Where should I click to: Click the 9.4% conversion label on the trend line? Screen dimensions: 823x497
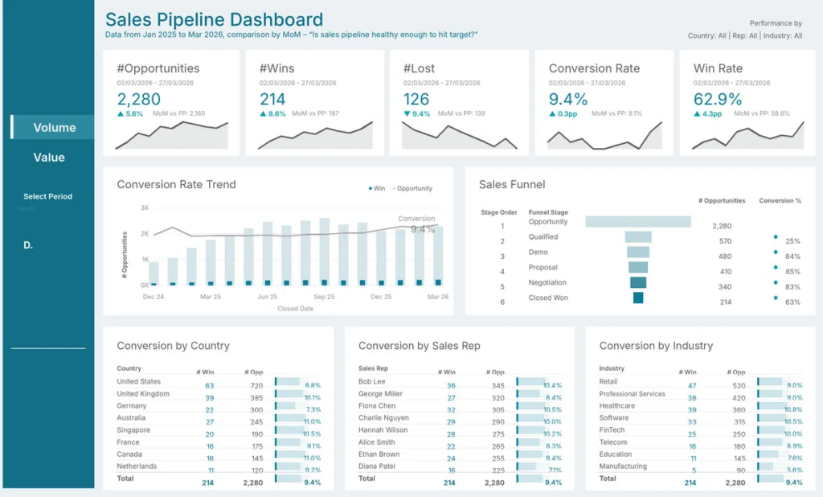coord(423,229)
